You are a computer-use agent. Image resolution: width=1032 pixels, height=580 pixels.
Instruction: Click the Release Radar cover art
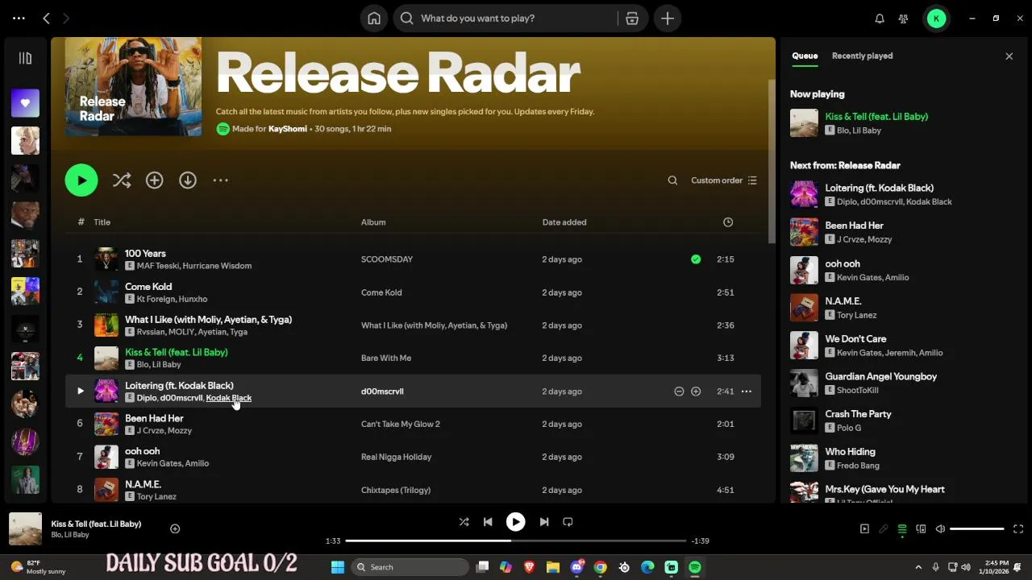click(133, 87)
